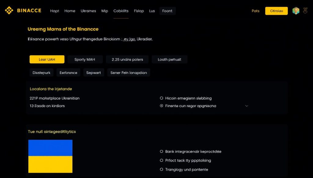Image resolution: width=313 pixels, height=178 pixels.
Task: Click the Ukrainian flag image
Action: coord(50,156)
